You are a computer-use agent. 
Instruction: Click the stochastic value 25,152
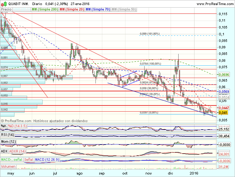tap(224, 129)
